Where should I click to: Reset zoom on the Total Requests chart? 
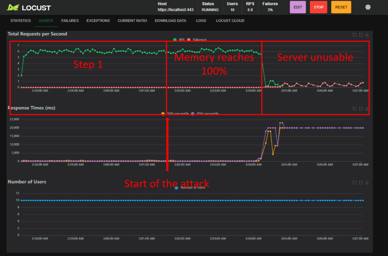(361, 34)
